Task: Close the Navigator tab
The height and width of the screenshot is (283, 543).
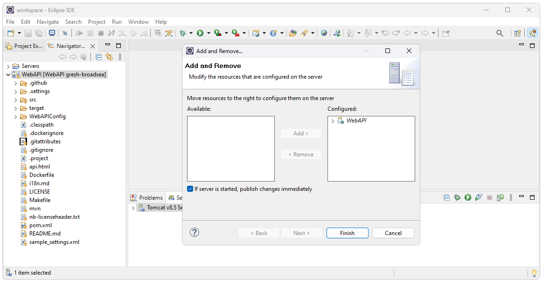Action: 92,46
